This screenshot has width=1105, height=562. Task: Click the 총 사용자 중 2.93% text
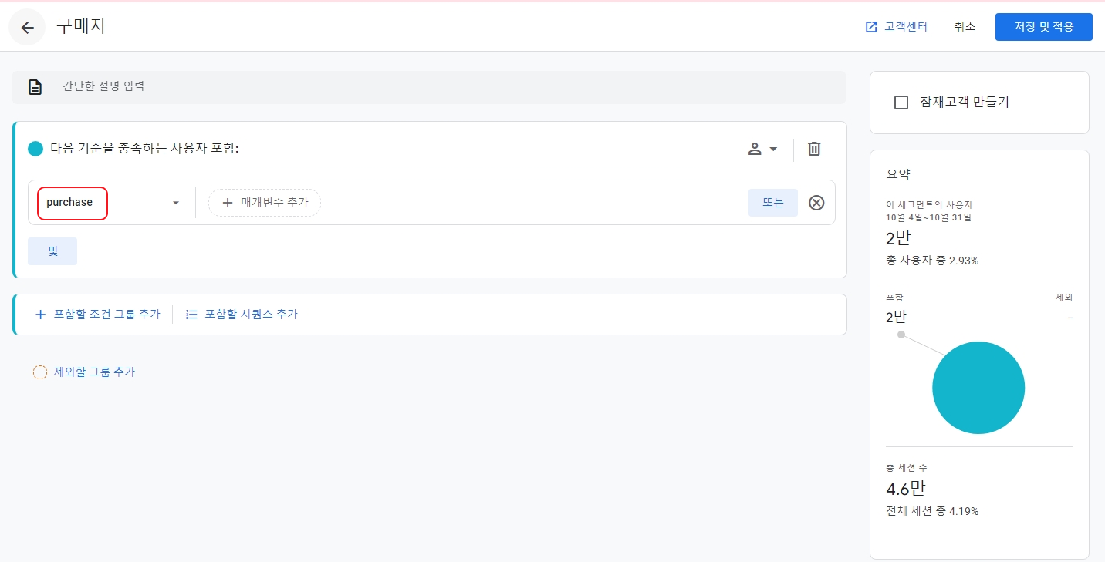click(932, 261)
